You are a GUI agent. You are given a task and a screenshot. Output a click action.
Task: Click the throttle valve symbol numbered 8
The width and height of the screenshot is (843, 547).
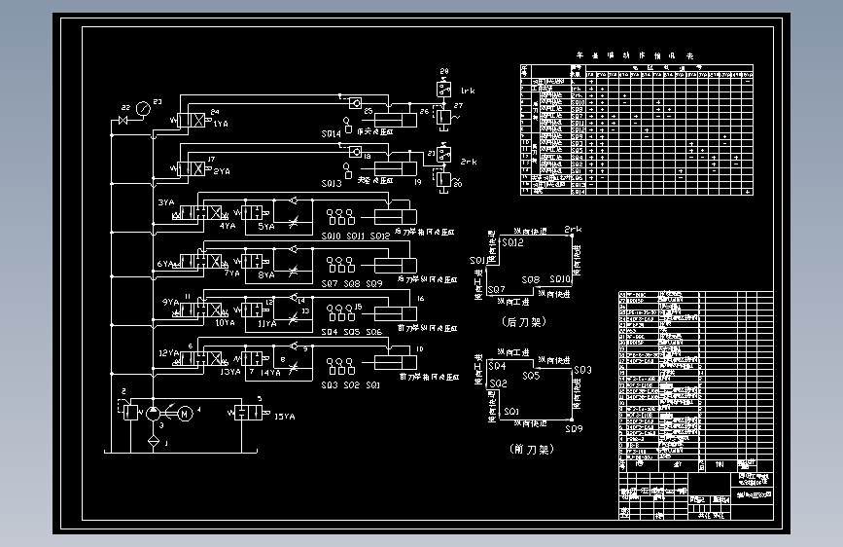[293, 368]
